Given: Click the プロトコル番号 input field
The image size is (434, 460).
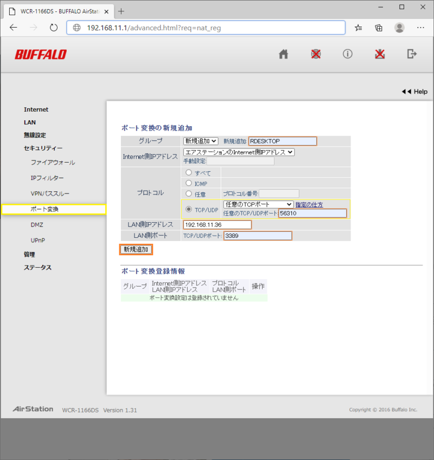Looking at the screenshot, I should (x=279, y=193).
